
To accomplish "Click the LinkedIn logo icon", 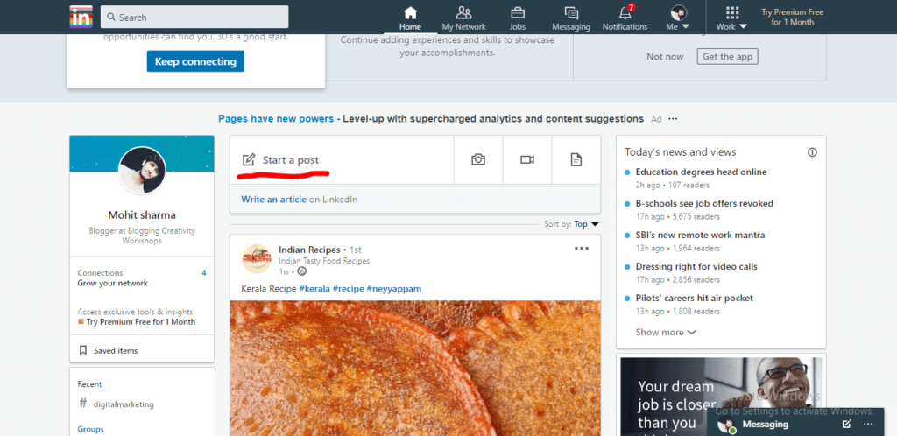I will (x=81, y=17).
